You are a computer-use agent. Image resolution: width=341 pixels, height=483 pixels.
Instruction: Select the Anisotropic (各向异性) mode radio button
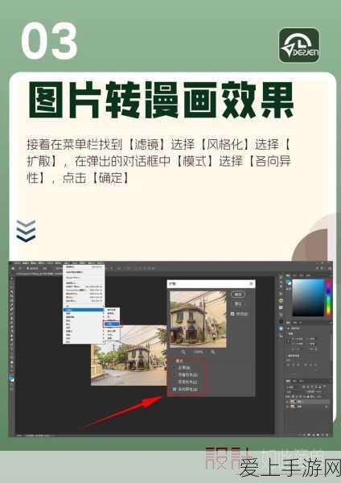[175, 390]
